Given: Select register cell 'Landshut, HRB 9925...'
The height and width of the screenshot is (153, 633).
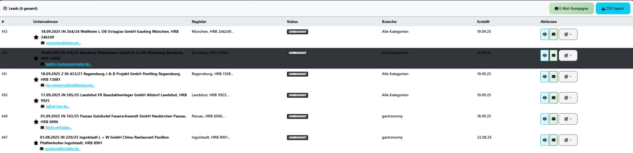Looking at the screenshot, I should point(210,95).
